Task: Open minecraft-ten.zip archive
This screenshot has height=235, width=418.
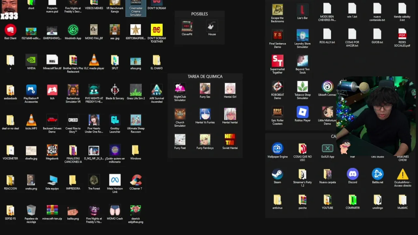Action: (x=52, y=211)
